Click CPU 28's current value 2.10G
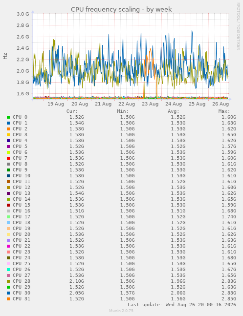Image resolution: width=243 pixels, height=316 pixels. 77,281
